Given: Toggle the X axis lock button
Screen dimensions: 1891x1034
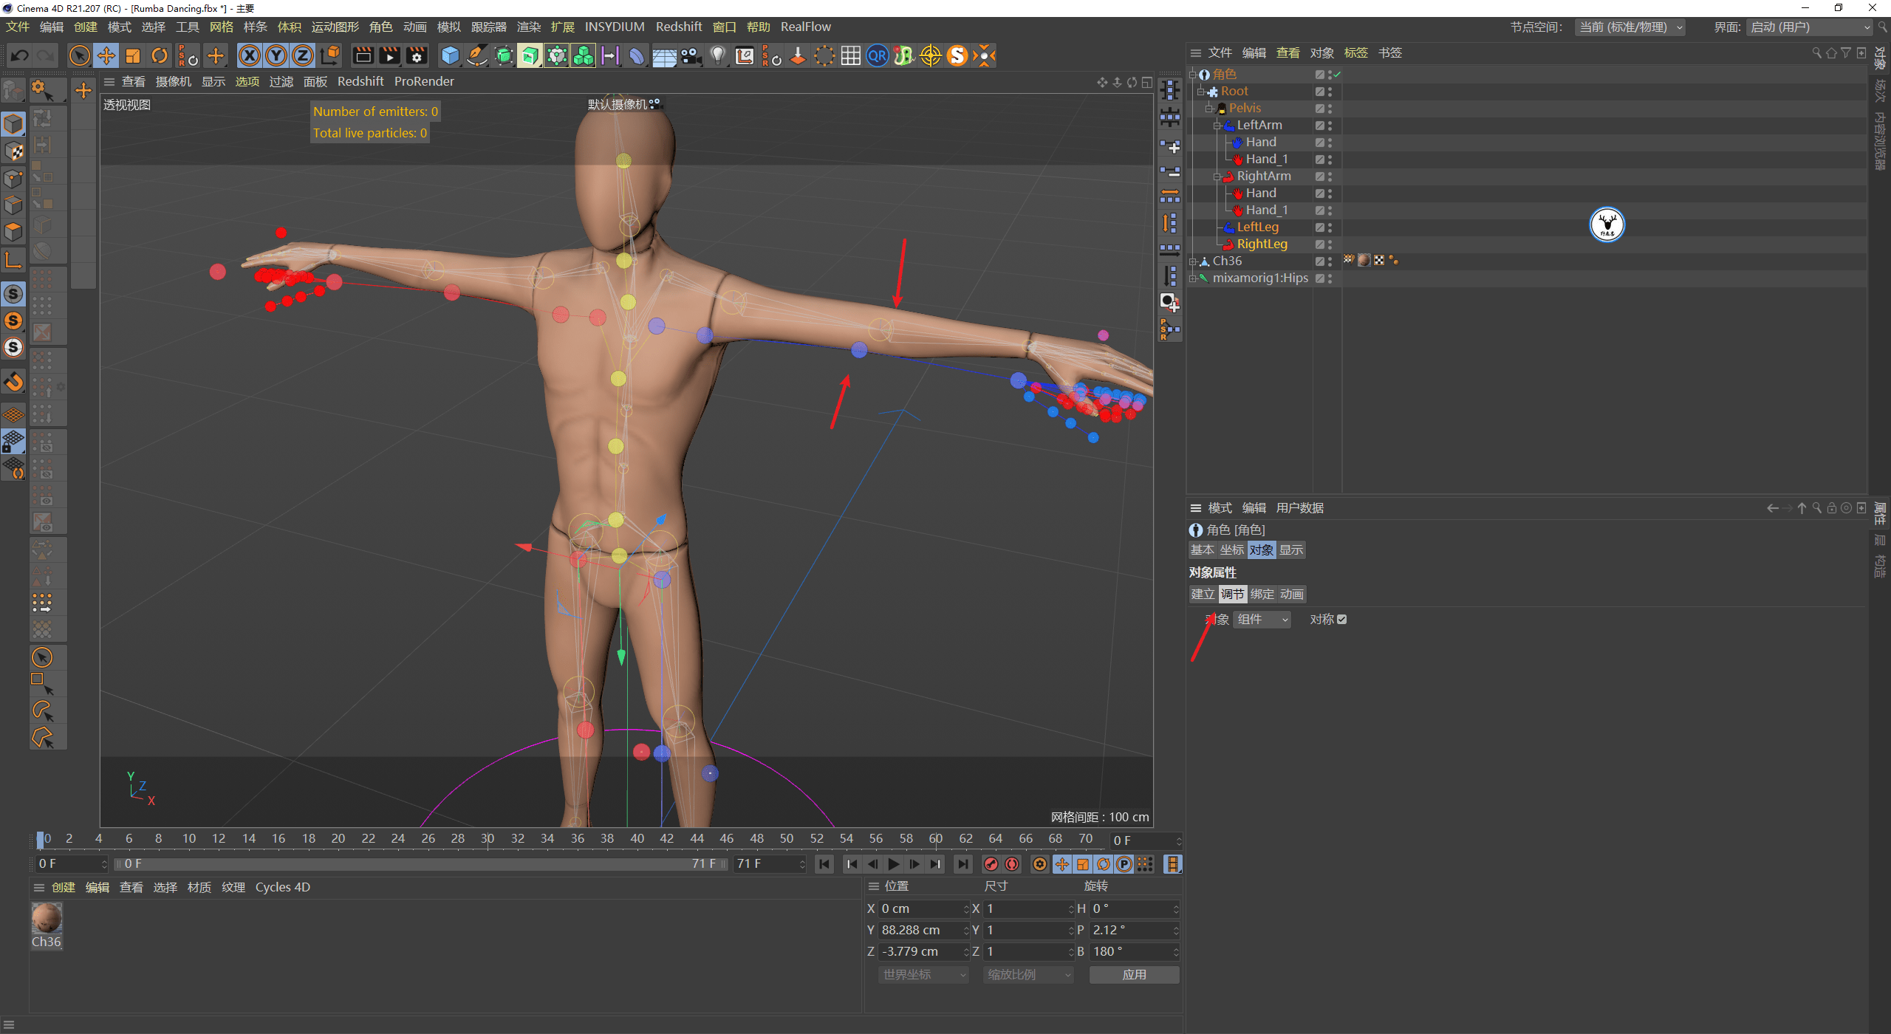Looking at the screenshot, I should (x=250, y=55).
